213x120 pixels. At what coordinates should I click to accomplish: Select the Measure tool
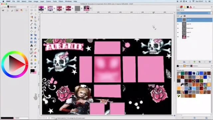coord(32,28)
